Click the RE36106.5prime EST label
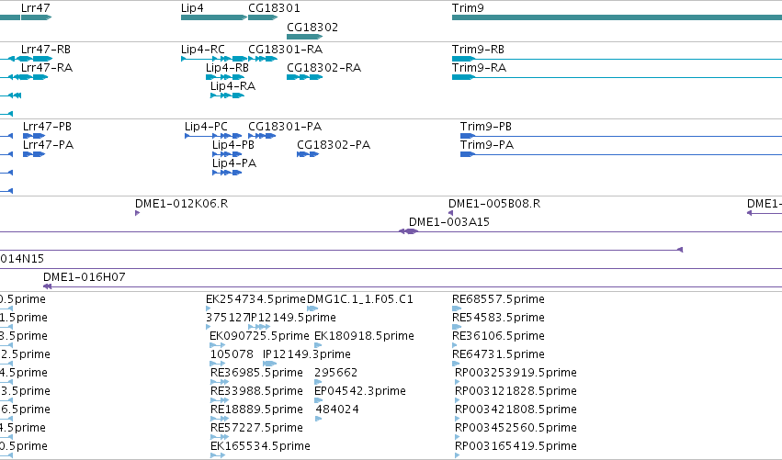The height and width of the screenshot is (460, 782). pyautogui.click(x=498, y=336)
